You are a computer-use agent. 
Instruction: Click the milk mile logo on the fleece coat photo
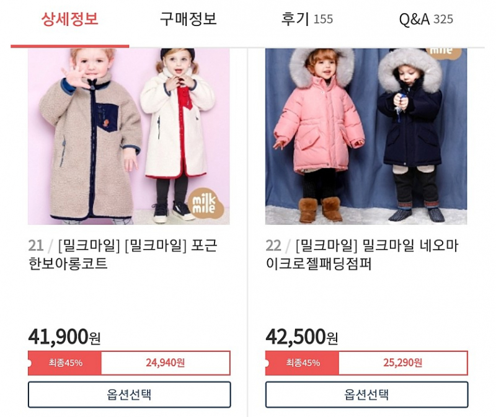(206, 203)
